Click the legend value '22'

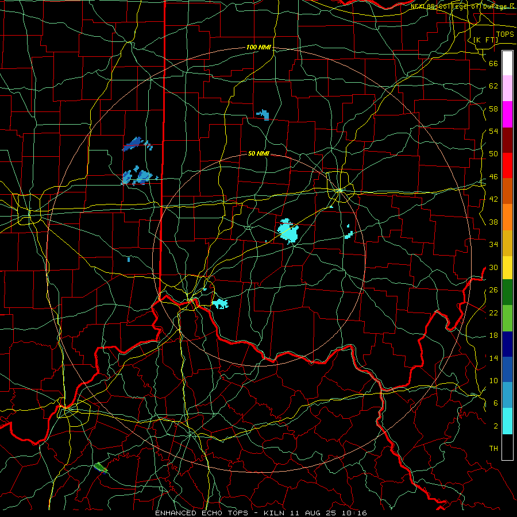(493, 312)
